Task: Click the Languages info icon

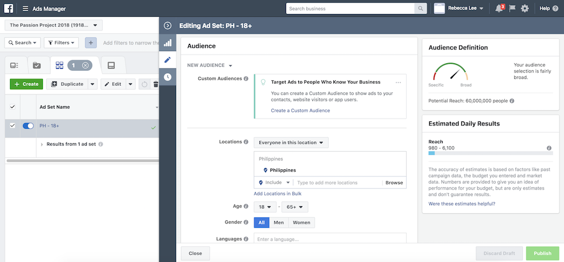Action: pos(246,239)
